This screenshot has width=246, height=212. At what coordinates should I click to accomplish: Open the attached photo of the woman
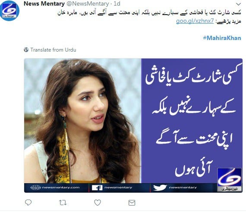[82, 121]
